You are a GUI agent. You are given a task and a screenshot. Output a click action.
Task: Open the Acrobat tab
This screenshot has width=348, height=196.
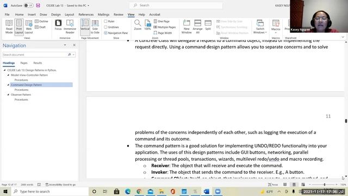click(154, 15)
